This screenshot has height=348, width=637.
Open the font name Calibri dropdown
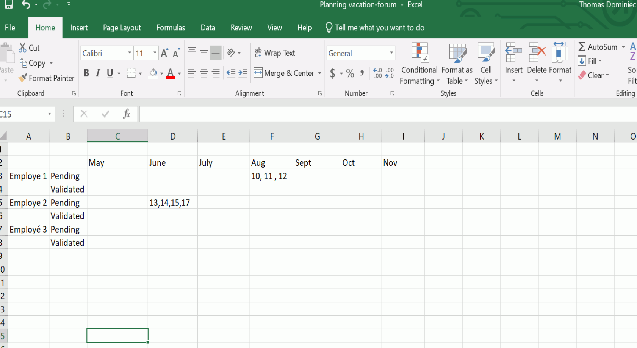click(130, 53)
